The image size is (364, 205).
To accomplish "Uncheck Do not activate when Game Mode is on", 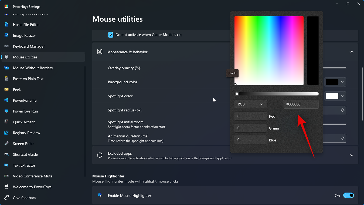I will point(111,35).
